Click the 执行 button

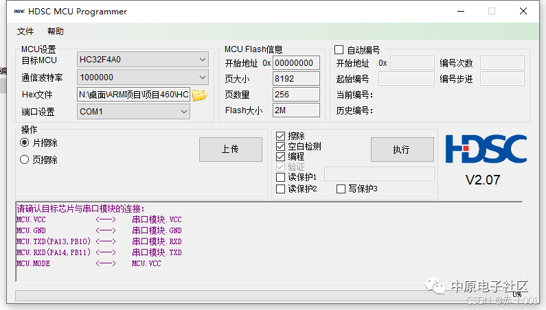pyautogui.click(x=402, y=150)
